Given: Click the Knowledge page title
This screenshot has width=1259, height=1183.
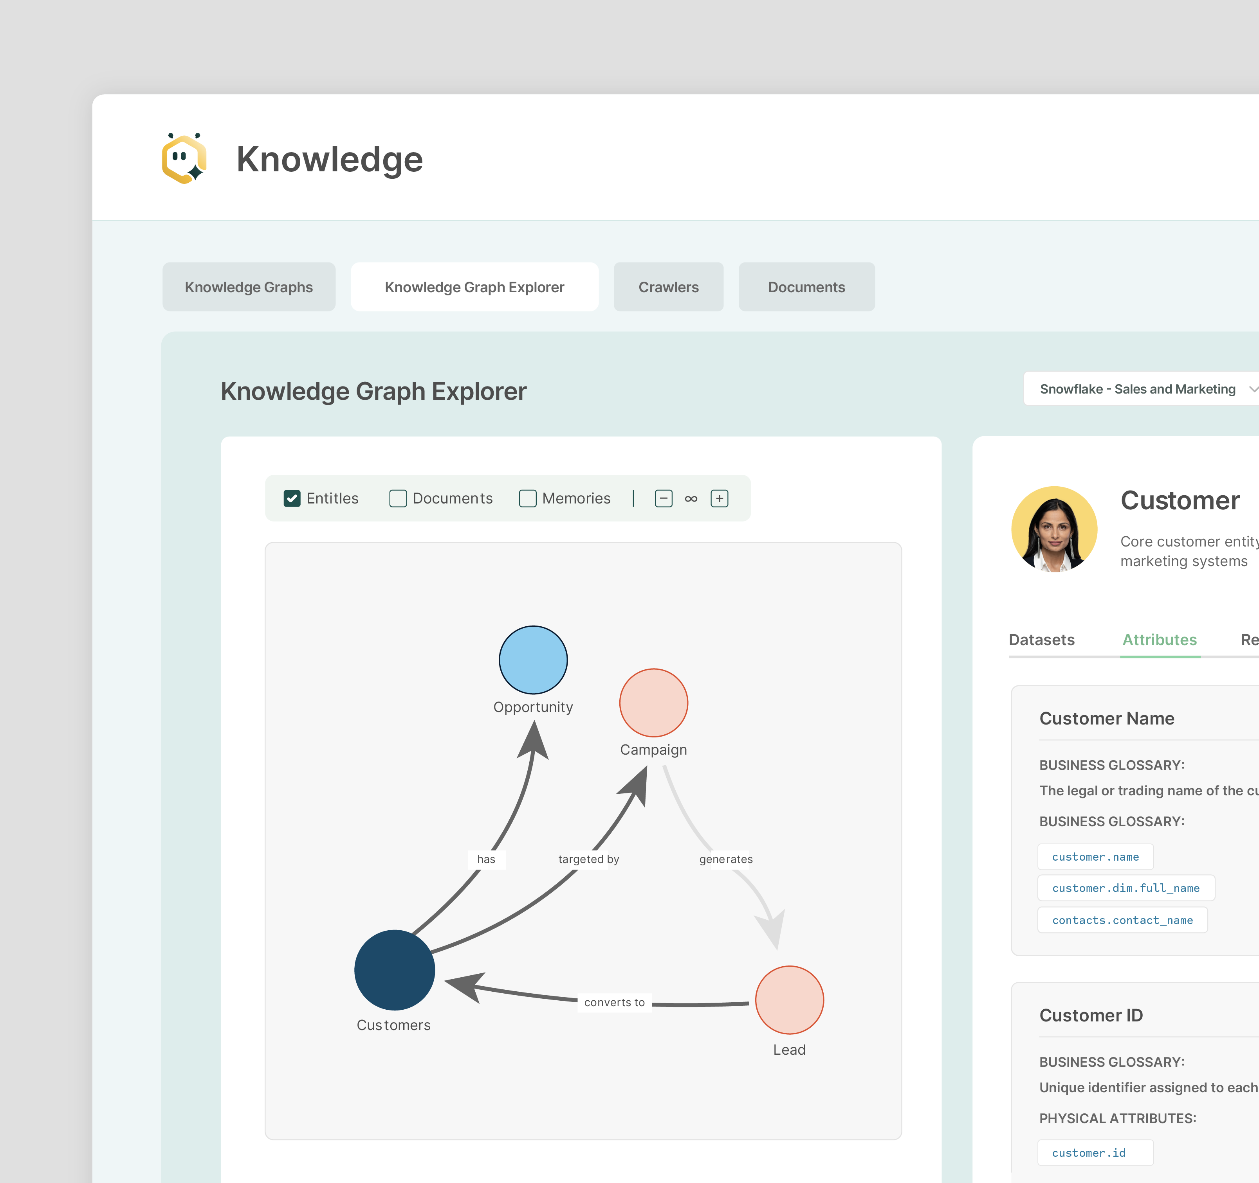Looking at the screenshot, I should click(x=329, y=159).
